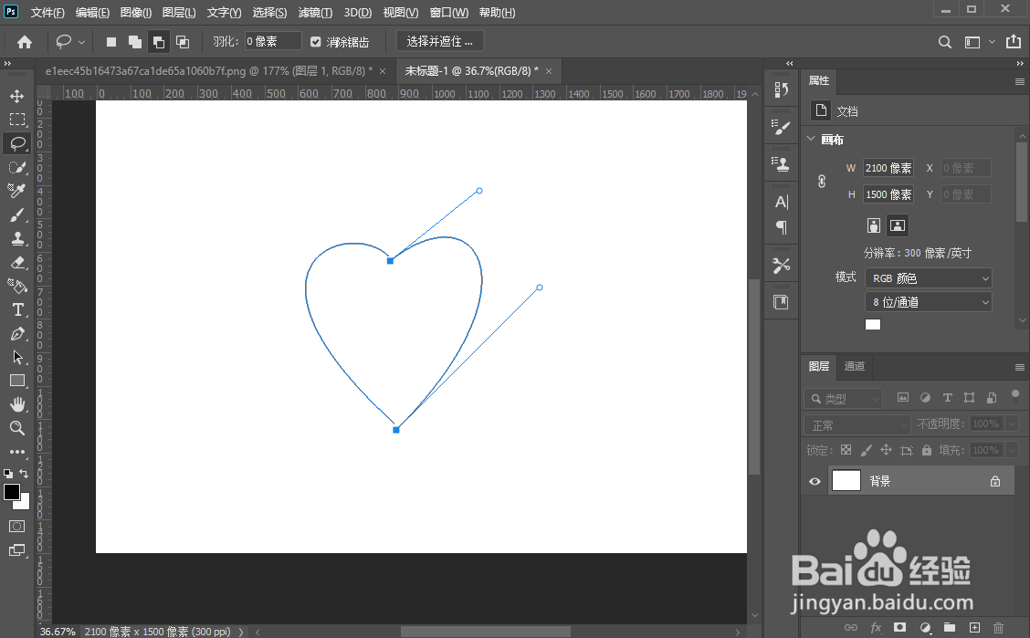Select the Clone Stamp tool
The width and height of the screenshot is (1030, 638).
[x=17, y=238]
